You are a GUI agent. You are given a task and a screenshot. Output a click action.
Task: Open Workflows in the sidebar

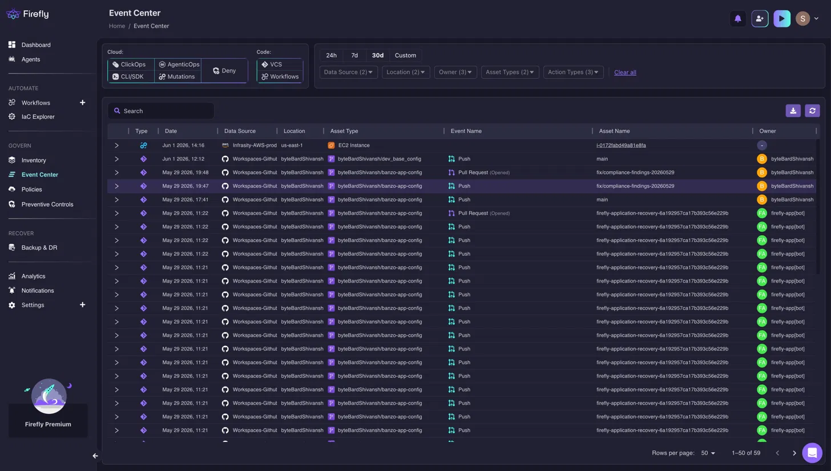pos(36,103)
